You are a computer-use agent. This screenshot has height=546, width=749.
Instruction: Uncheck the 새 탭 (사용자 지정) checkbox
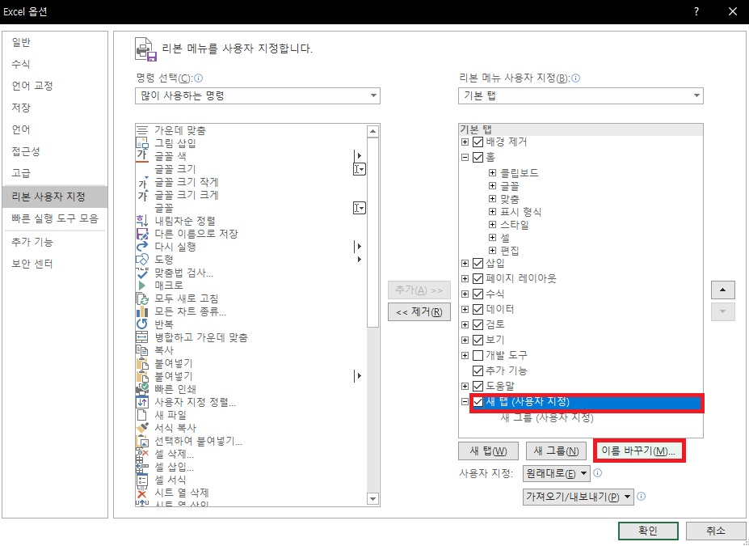point(478,402)
